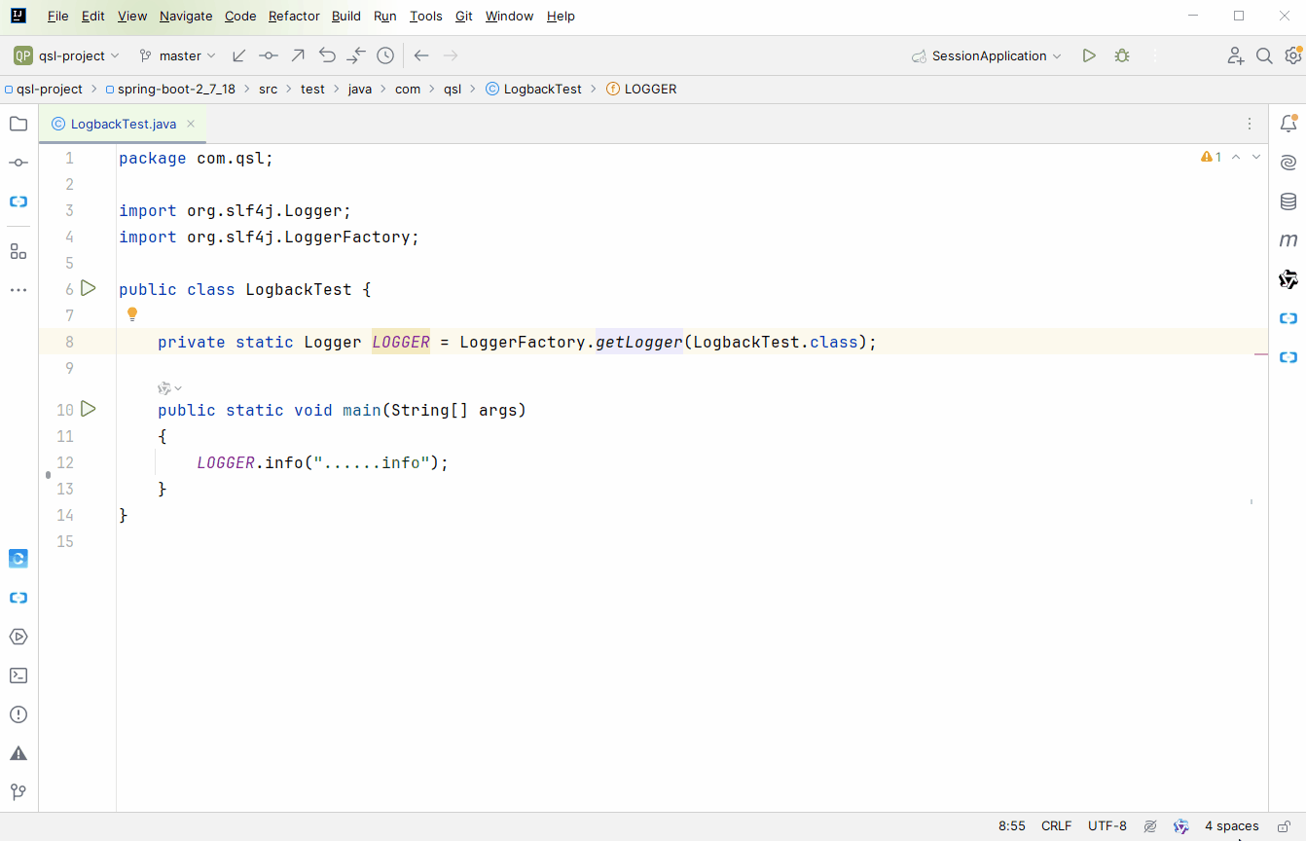Open the Git menu
The image size is (1306, 841).
464,16
